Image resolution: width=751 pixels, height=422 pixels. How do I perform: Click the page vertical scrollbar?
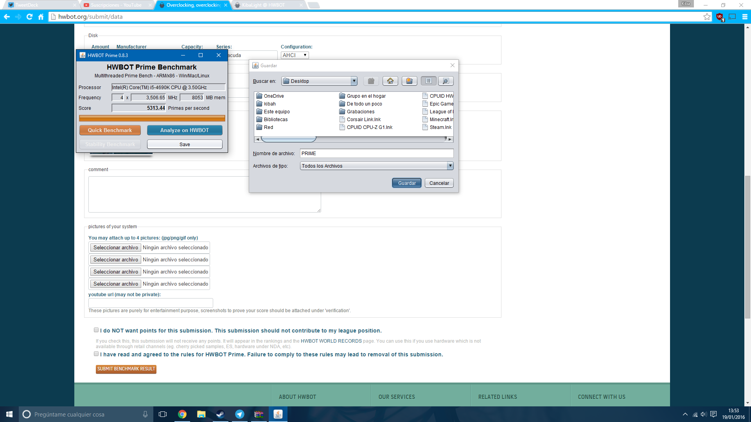click(x=748, y=247)
